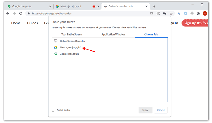Go back with the browser back arrow
Screen dimensions: 212x123
click(8, 14)
